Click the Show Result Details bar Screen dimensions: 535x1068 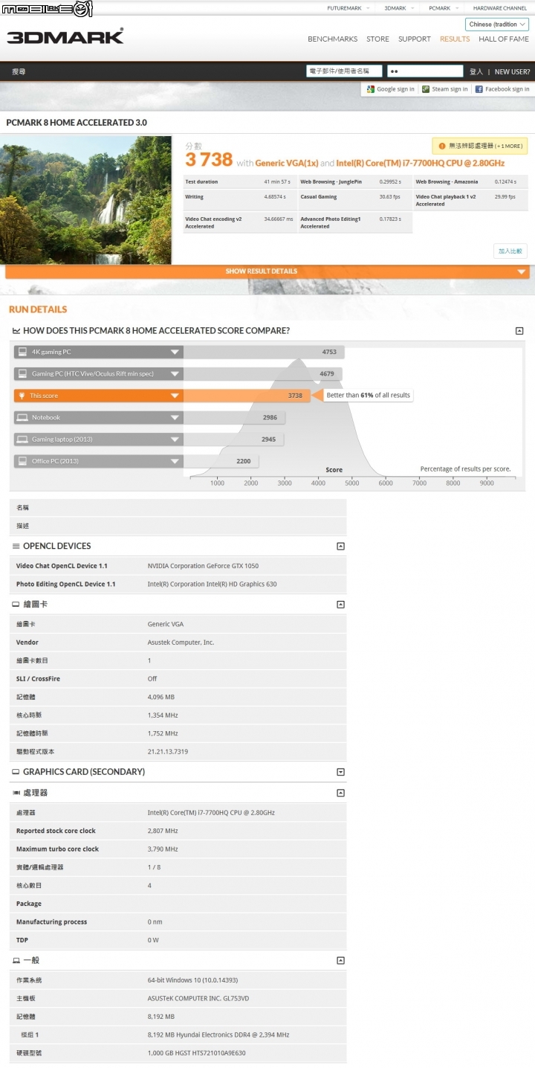click(267, 271)
